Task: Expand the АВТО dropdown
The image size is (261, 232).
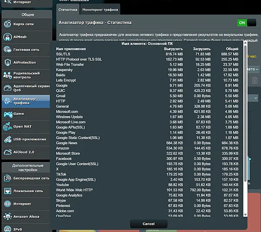Action: 253,69
